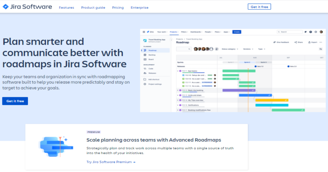Click the Share icon on Roadmap
Screen dimensions: 328x172
pyautogui.click(x=295, y=42)
